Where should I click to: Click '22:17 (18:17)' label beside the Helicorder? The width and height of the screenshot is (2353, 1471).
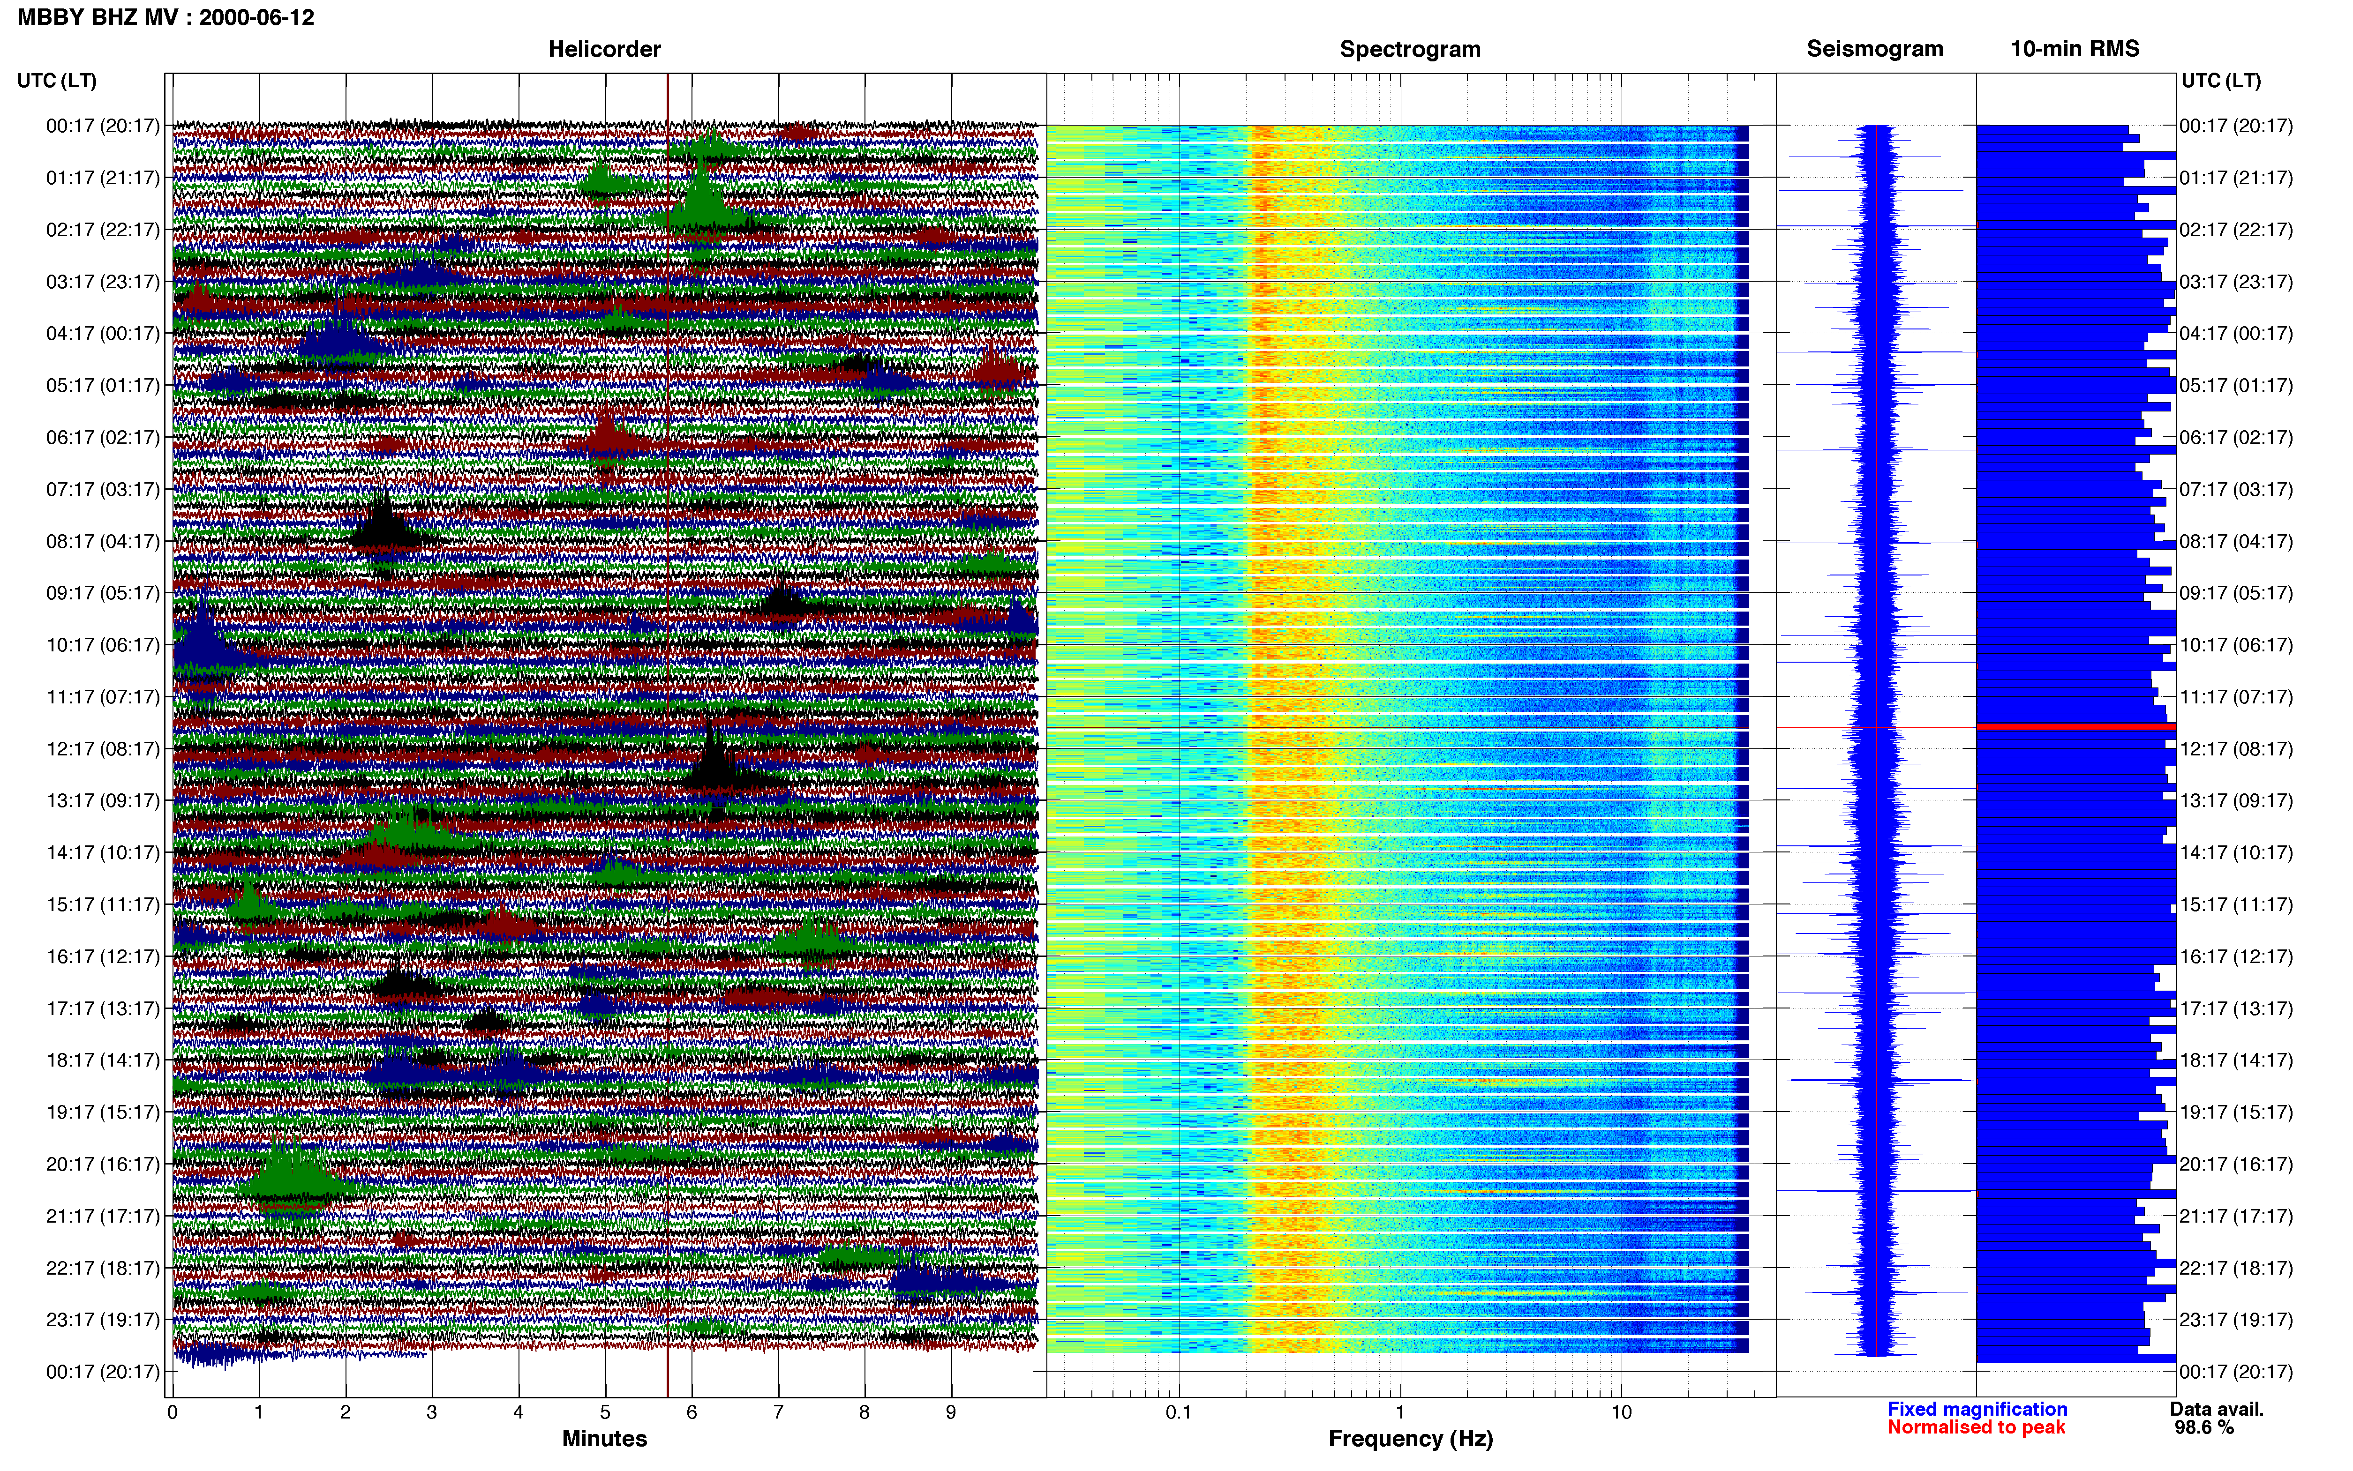point(103,1269)
